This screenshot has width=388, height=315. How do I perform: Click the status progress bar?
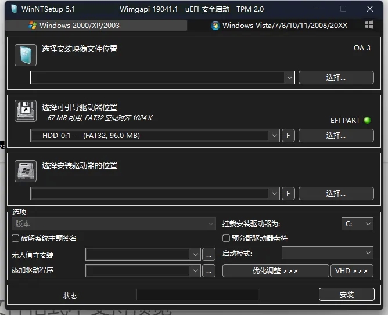tap(197, 295)
